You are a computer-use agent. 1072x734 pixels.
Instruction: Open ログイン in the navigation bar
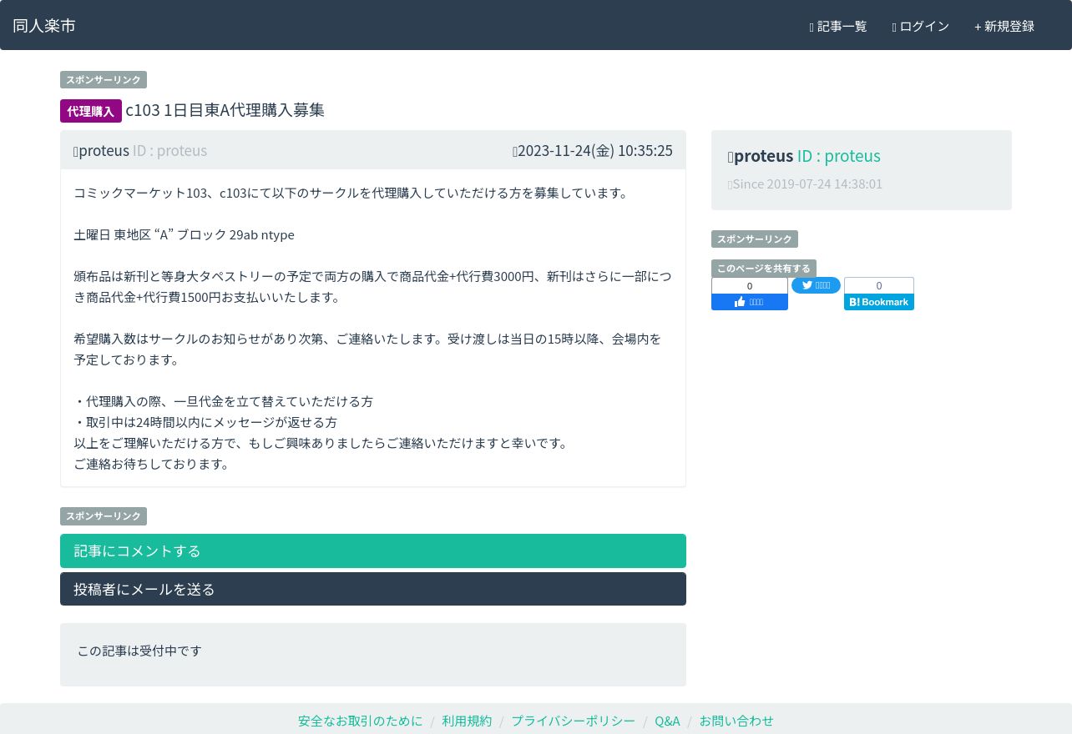[921, 27]
